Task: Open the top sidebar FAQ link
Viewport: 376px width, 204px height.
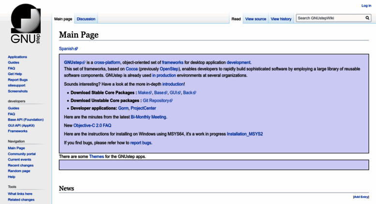Action: pyautogui.click(x=11, y=68)
